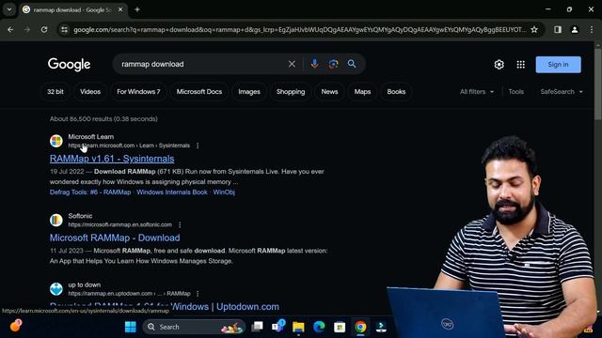Close the rammap download tab
Image resolution: width=602 pixels, height=338 pixels.
[120, 9]
